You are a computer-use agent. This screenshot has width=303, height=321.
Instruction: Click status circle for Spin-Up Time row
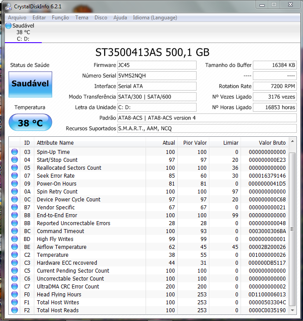click(x=15, y=152)
